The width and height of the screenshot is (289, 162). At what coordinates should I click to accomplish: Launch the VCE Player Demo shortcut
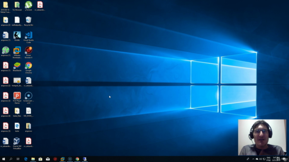(x=17, y=98)
